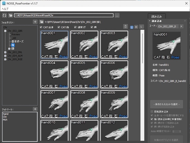Select the 基本ポーズ folder

coord(18,41)
